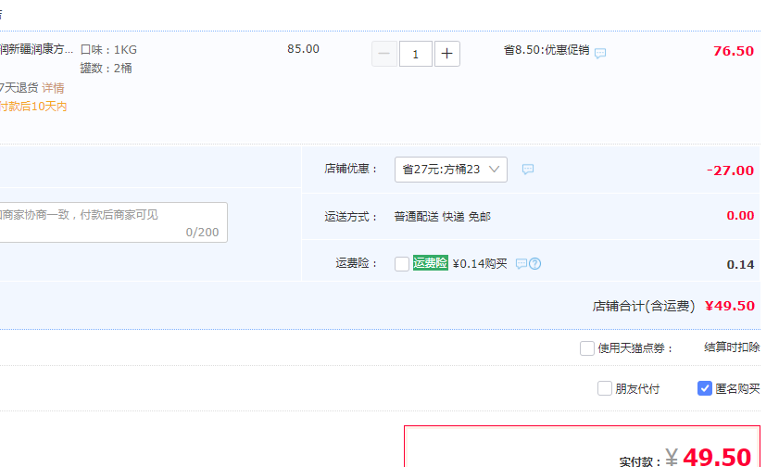
Task: Click the shipping fee value 0.00
Action: click(x=740, y=216)
